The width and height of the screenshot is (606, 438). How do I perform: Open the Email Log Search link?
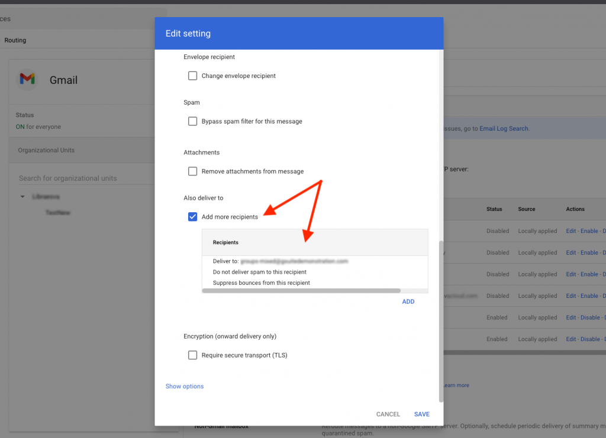pos(504,128)
